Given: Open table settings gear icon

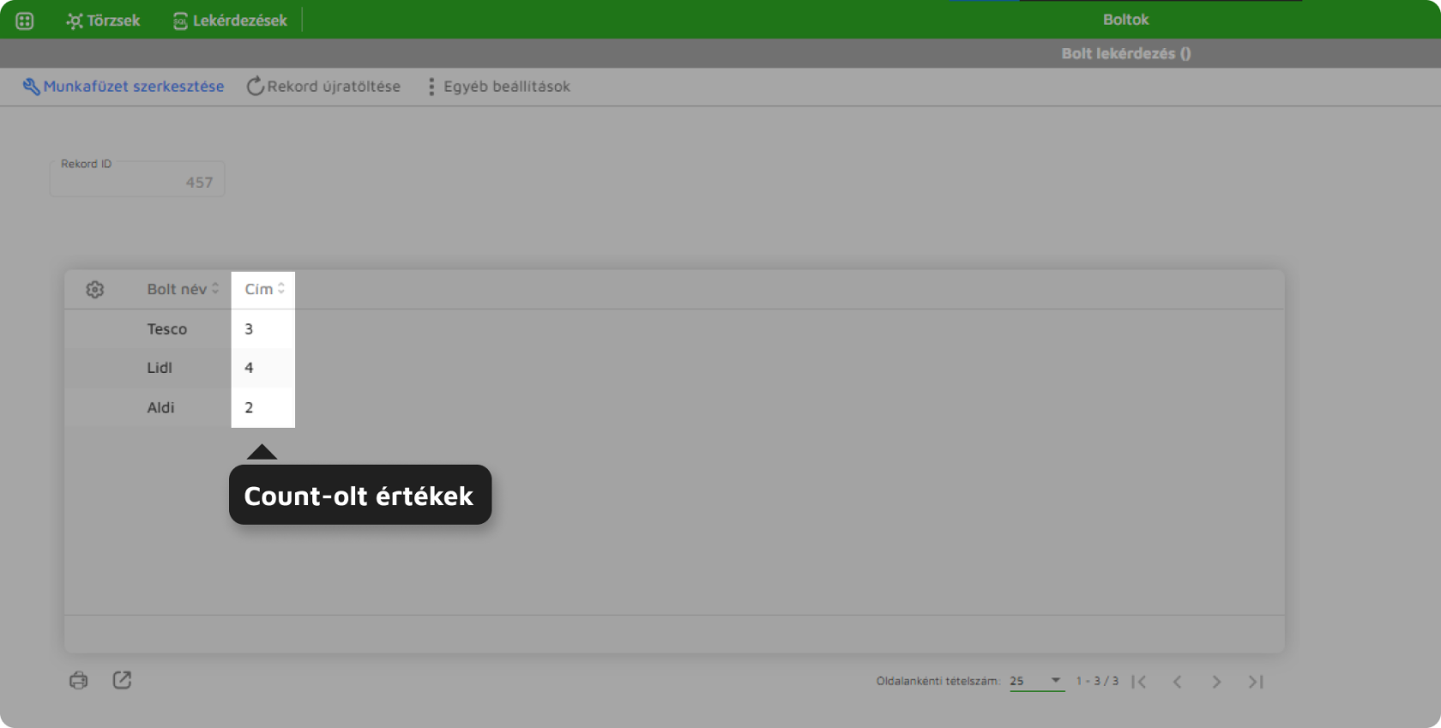Looking at the screenshot, I should coord(95,290).
